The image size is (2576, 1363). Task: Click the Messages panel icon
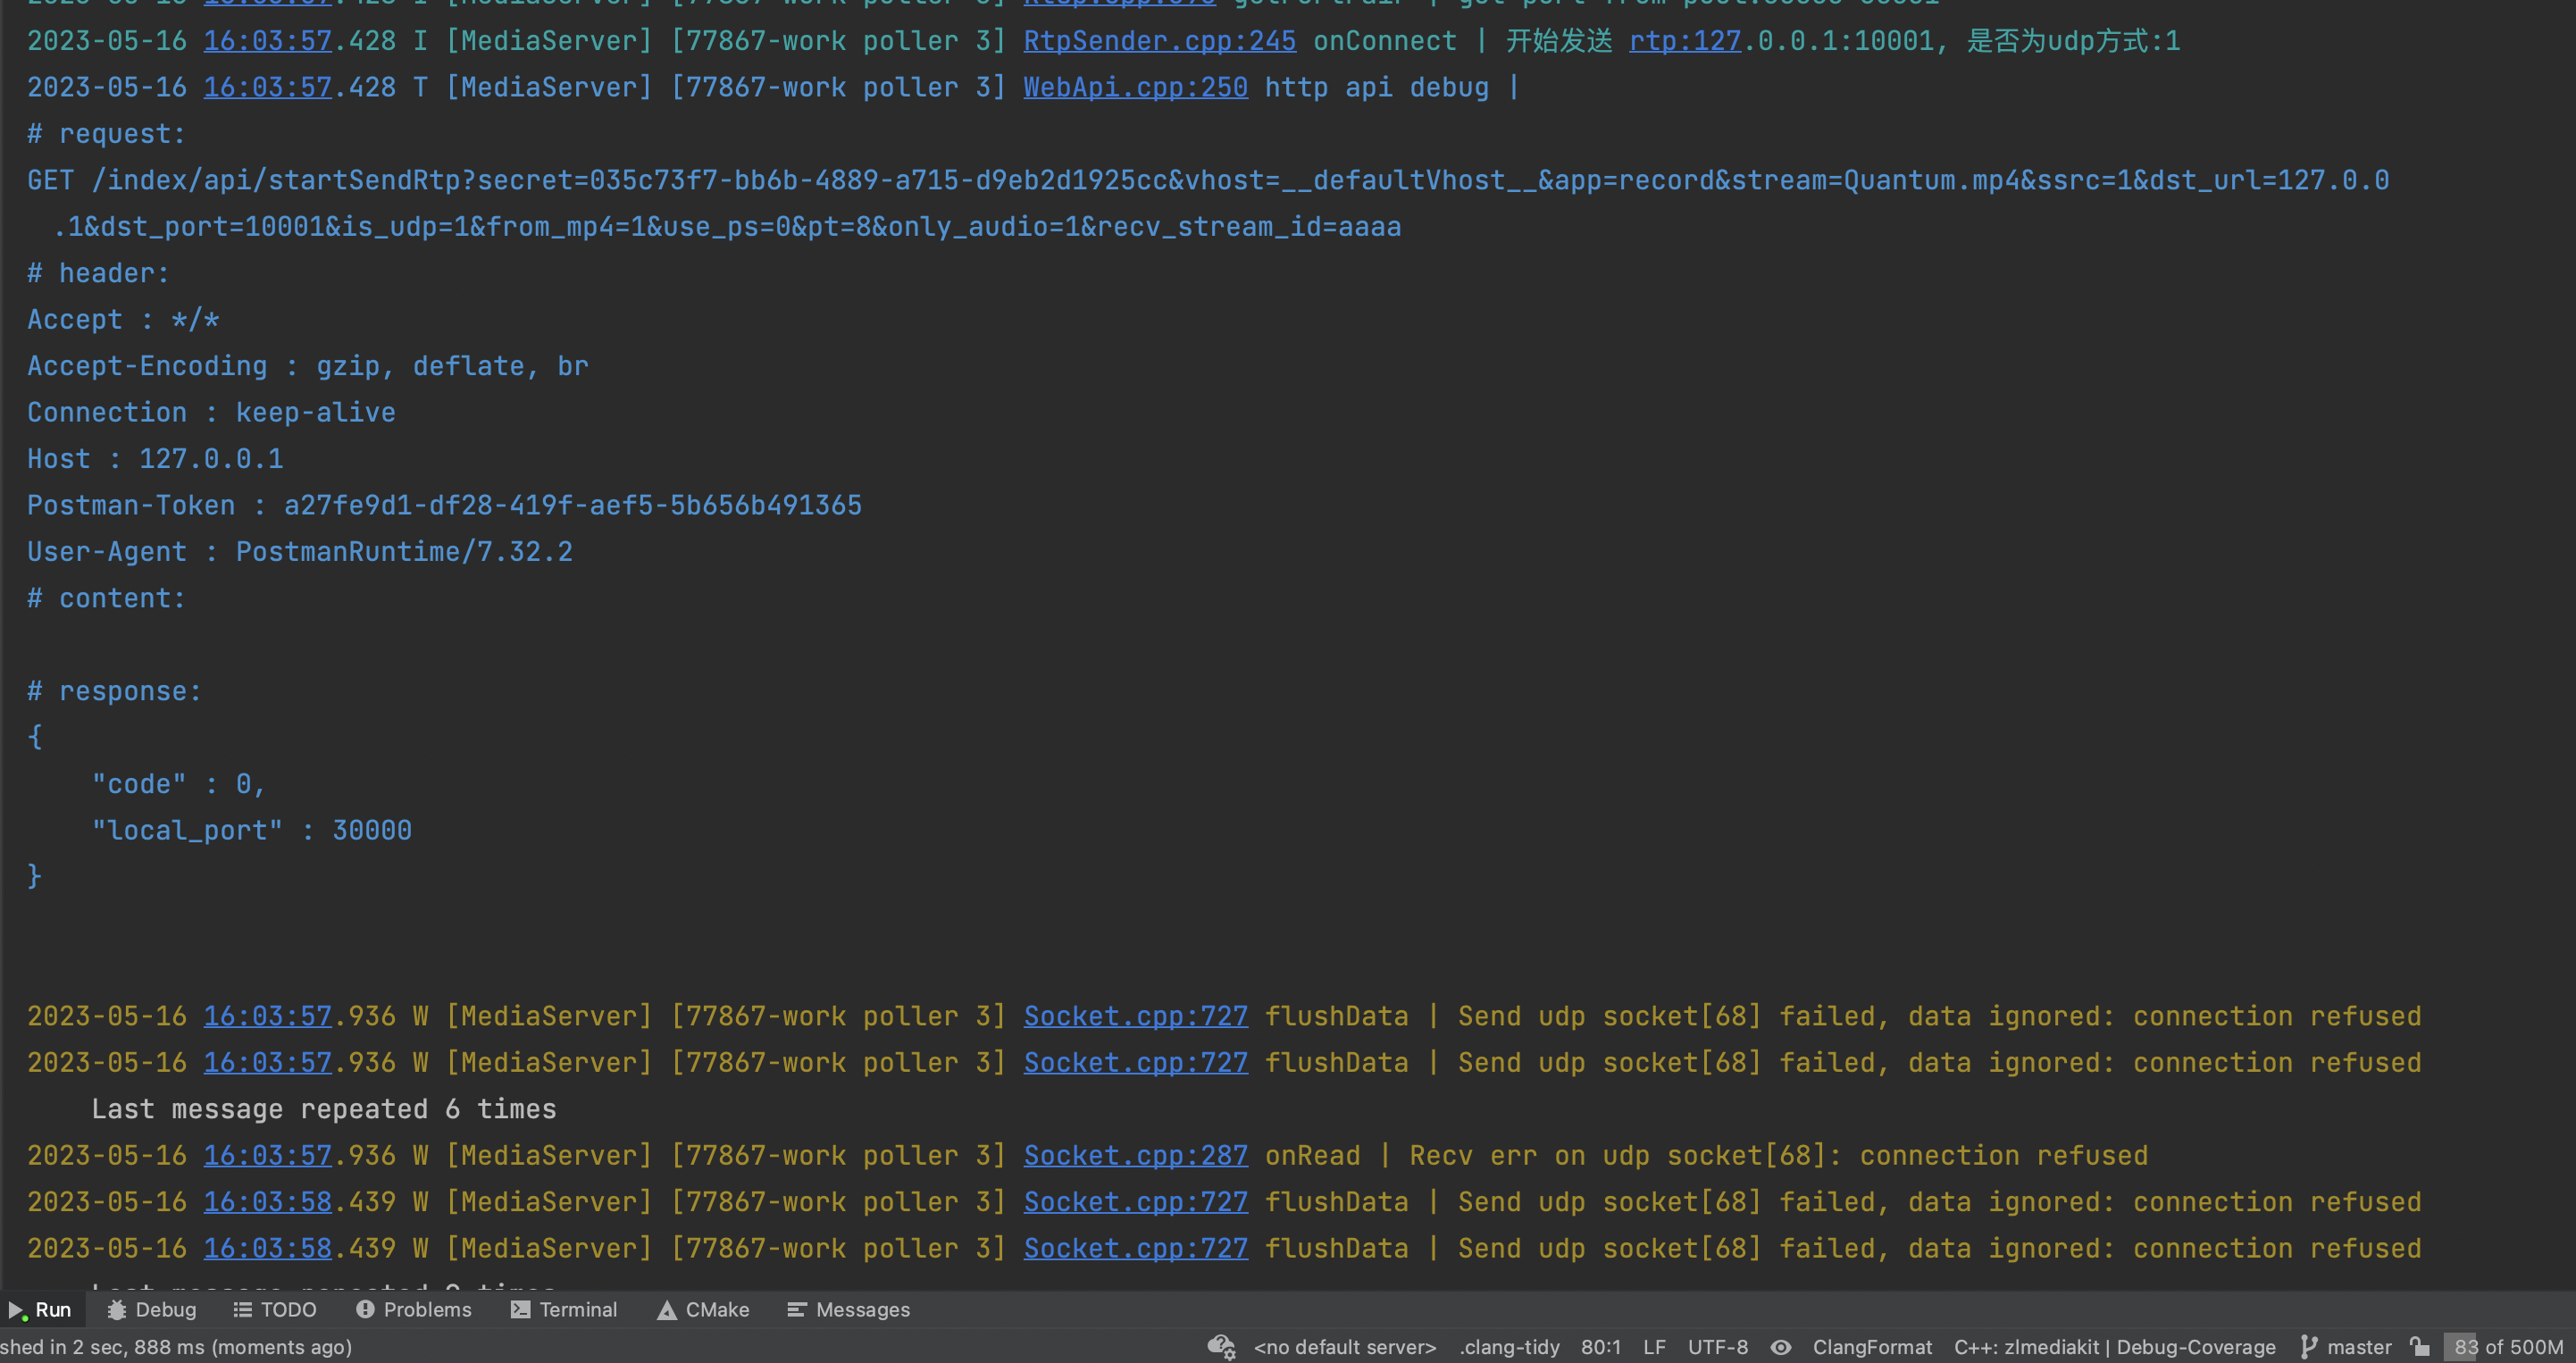pyautogui.click(x=796, y=1309)
